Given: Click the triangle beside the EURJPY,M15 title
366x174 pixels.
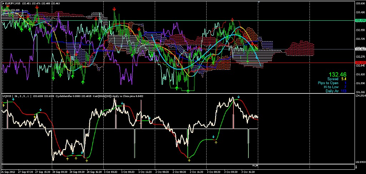Looking at the screenshot, I should click(x=3, y=4).
